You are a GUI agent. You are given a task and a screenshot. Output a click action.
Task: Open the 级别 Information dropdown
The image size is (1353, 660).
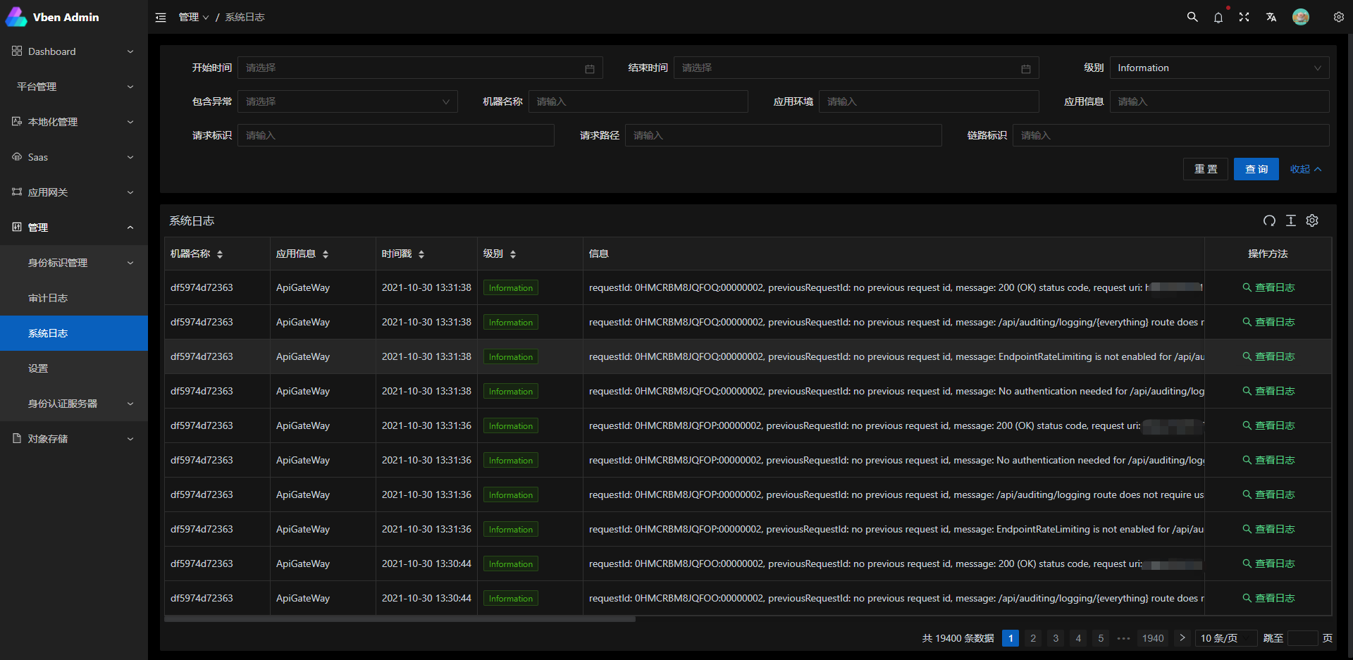(1218, 68)
